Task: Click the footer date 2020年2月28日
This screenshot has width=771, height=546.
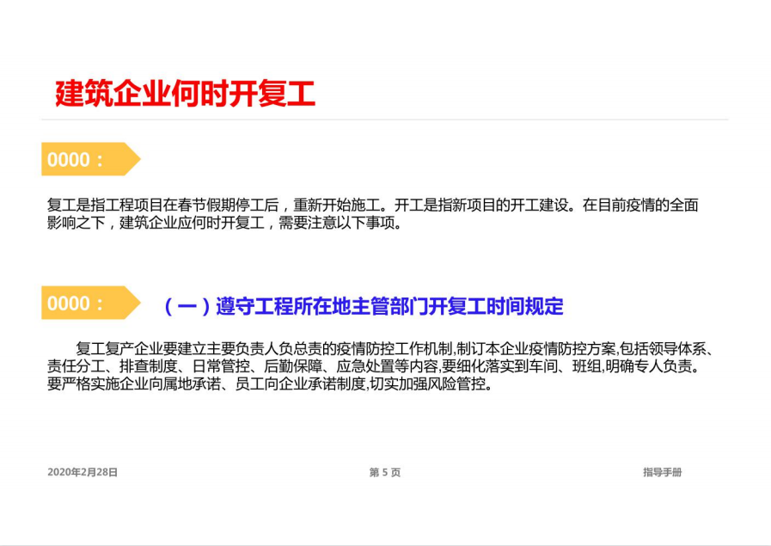Action: (83, 472)
